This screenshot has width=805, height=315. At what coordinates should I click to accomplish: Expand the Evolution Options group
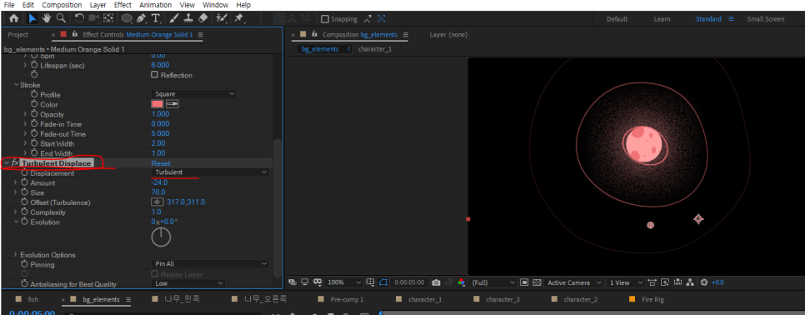pyautogui.click(x=15, y=254)
